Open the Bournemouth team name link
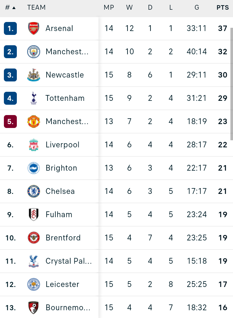 [68, 308]
